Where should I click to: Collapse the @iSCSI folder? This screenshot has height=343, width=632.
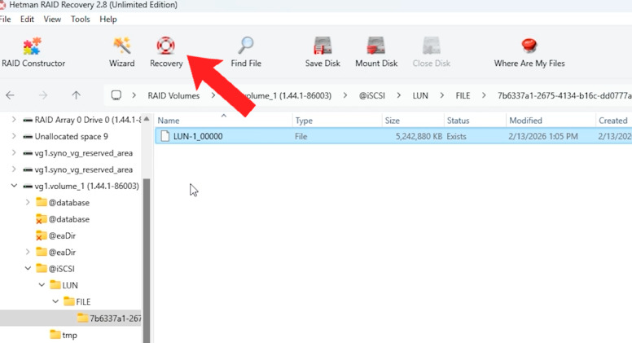[28, 268]
